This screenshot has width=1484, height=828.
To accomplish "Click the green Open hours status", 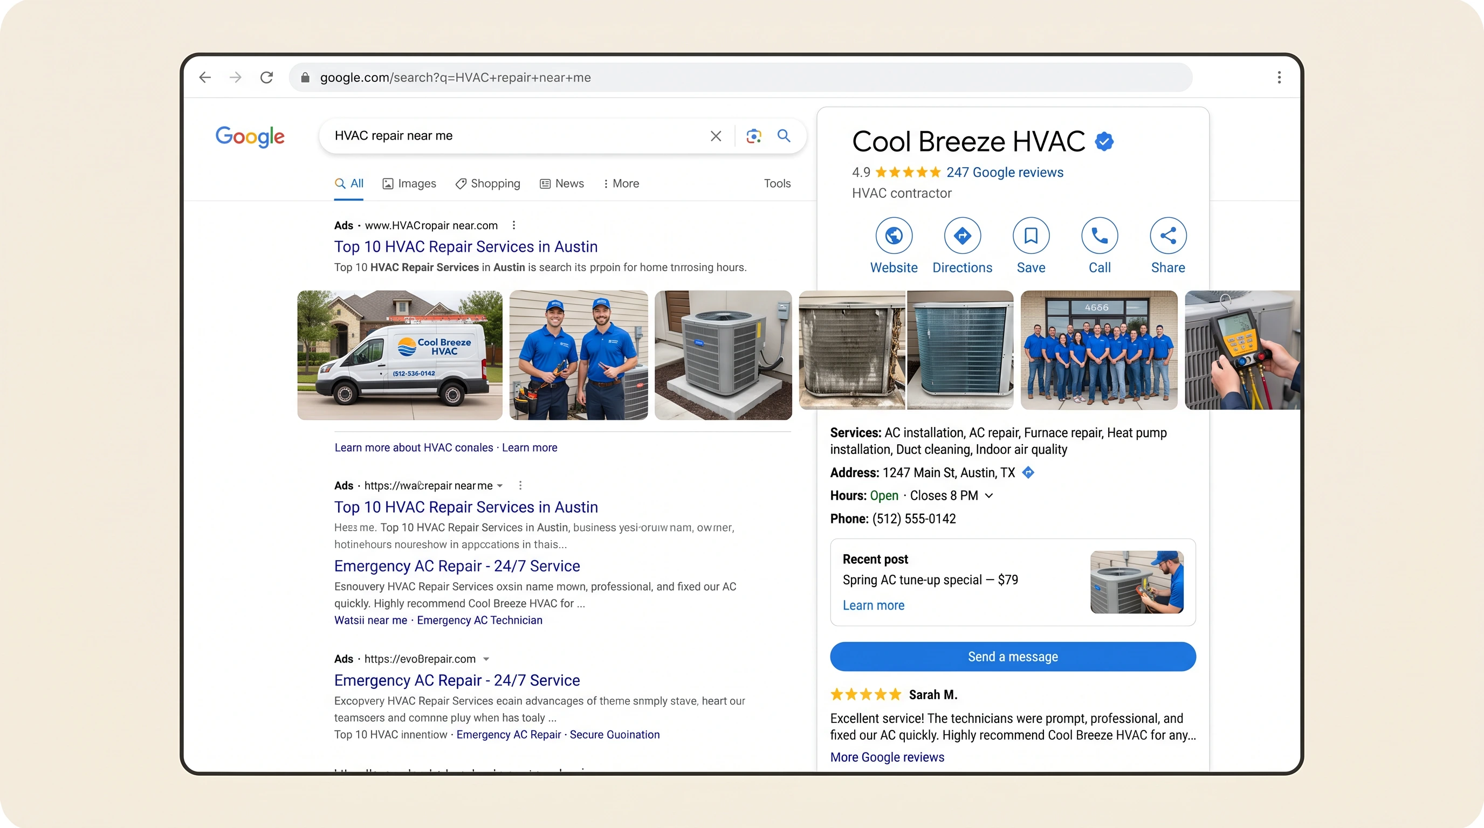I will [x=884, y=496].
